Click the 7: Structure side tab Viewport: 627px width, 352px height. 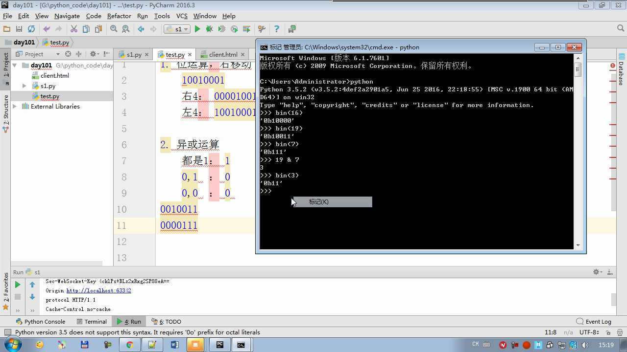(5, 114)
